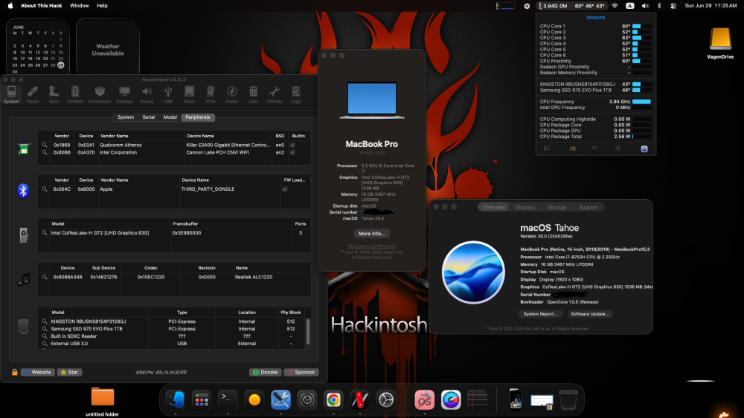Click the lock icon in Hackintool footer
The height and width of the screenshot is (418, 744).
coord(15,372)
